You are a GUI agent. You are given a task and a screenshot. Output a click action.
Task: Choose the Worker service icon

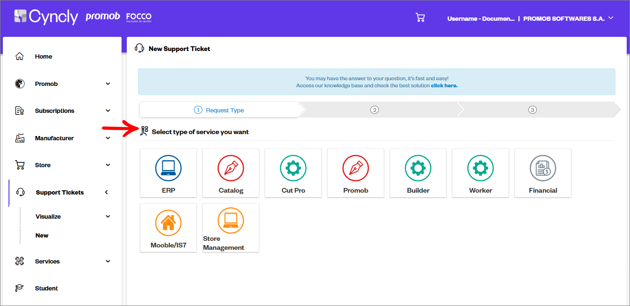[x=481, y=169]
